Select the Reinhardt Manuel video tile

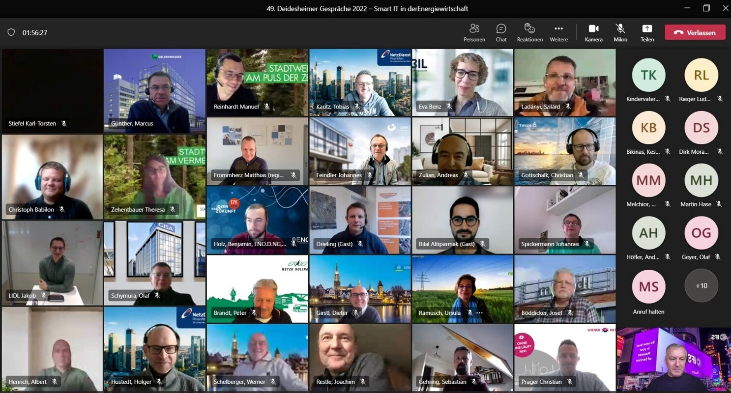tap(257, 82)
